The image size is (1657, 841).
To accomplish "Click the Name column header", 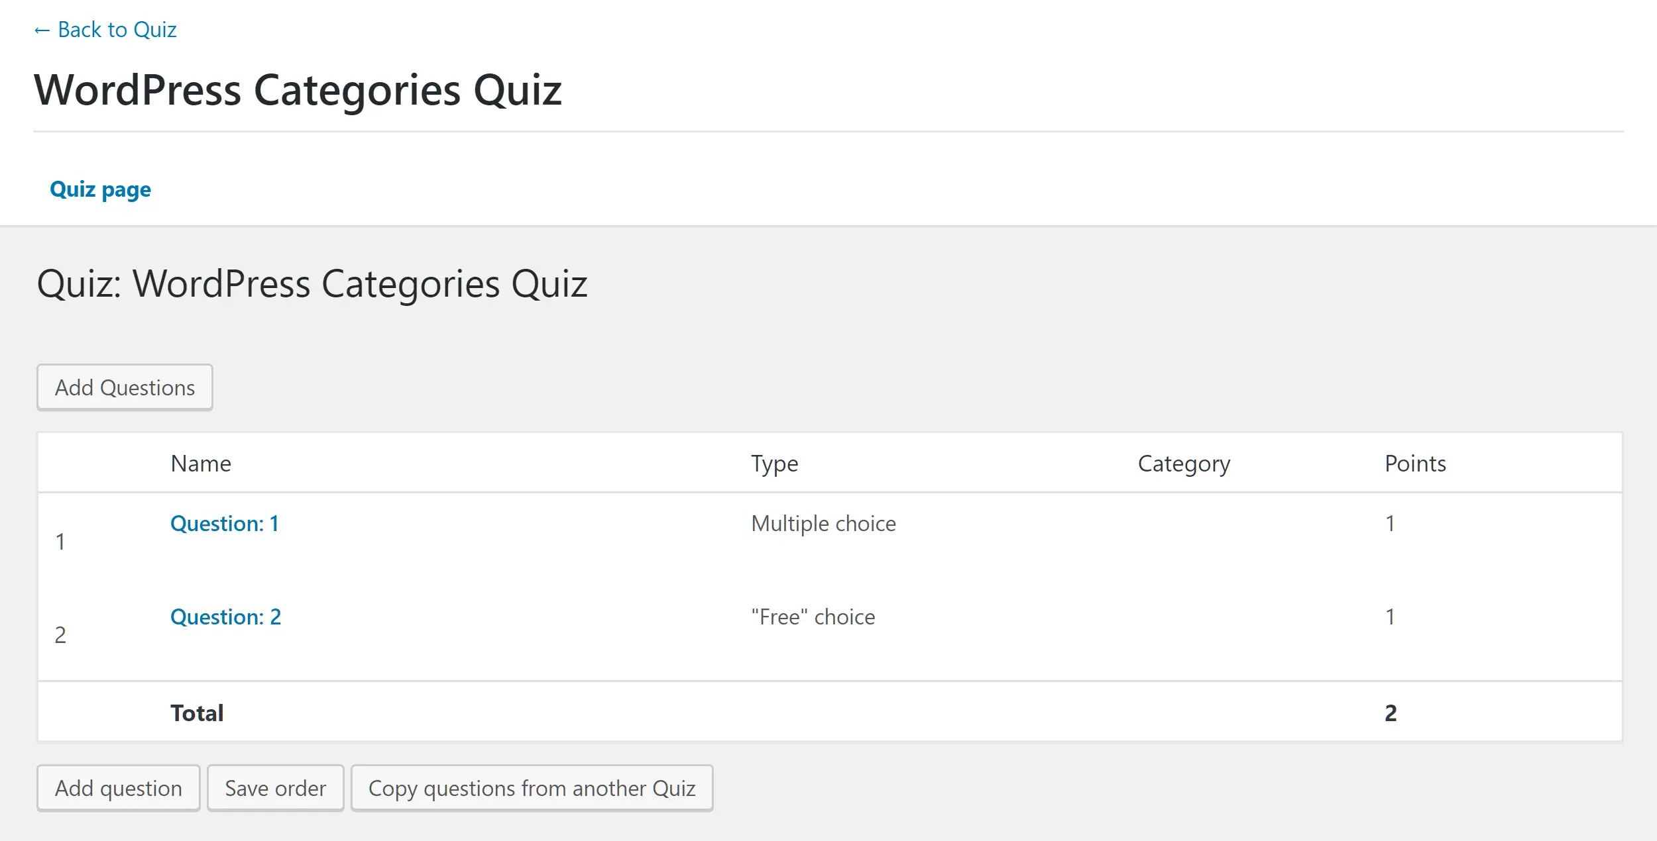I will [x=200, y=464].
